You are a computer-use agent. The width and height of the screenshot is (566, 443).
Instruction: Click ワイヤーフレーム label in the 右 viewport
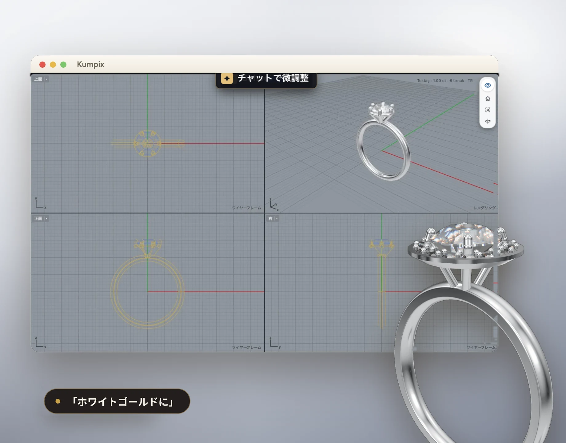pyautogui.click(x=481, y=347)
